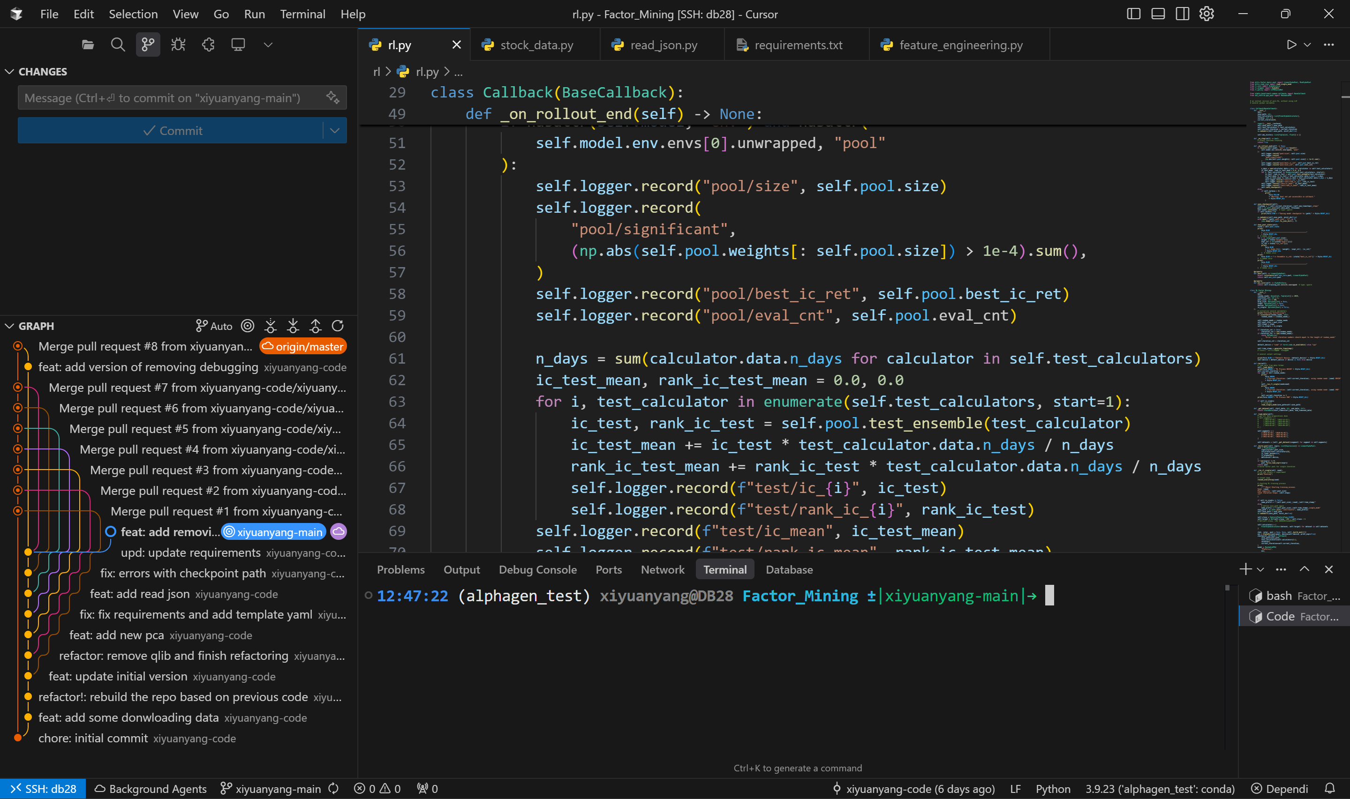Image resolution: width=1350 pixels, height=799 pixels.
Task: Click the SSH: db28 remote indicator
Action: (43, 789)
